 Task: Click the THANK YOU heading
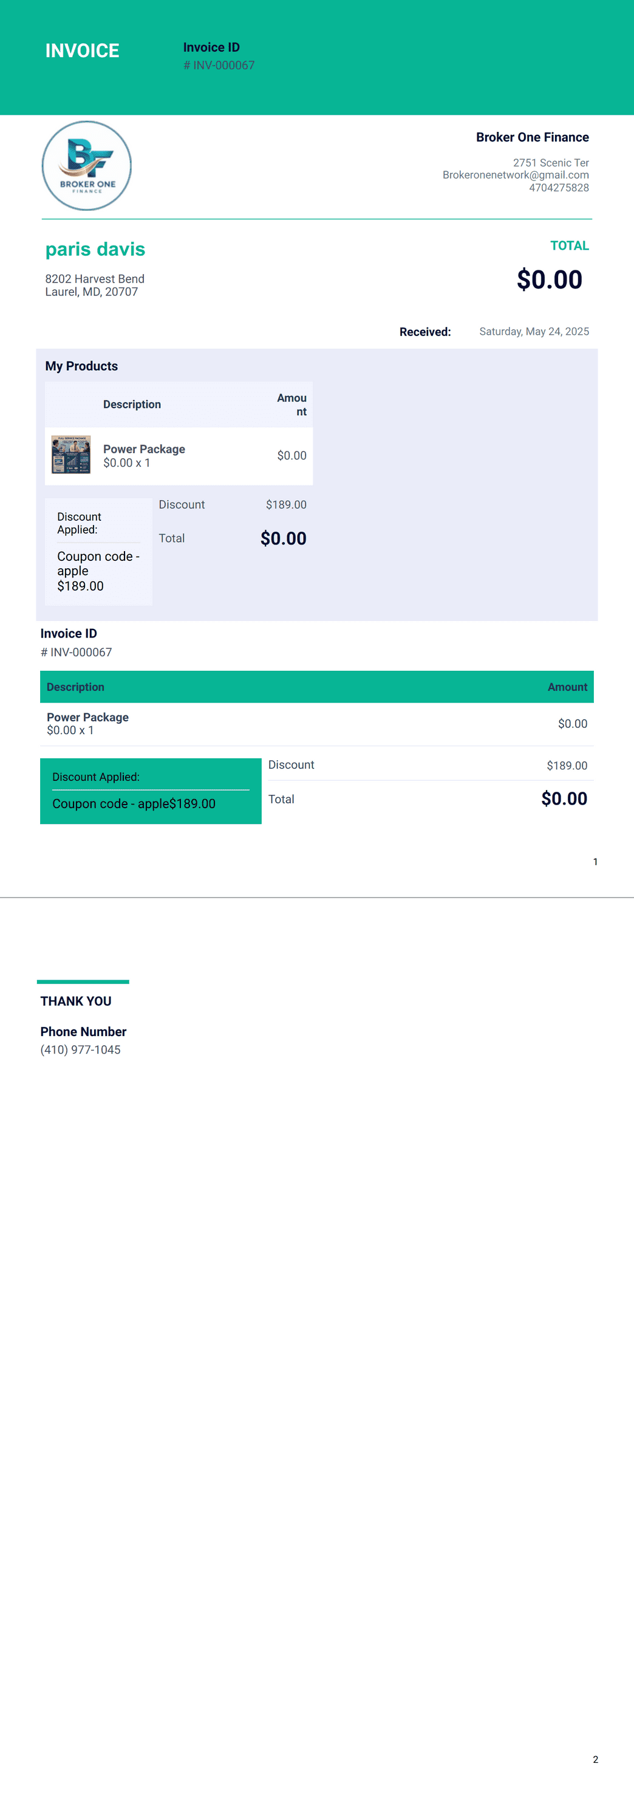point(76,1001)
